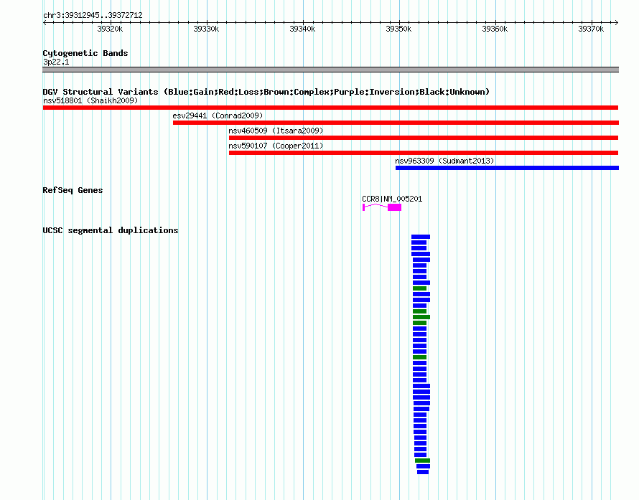Viewport: 639px width, 500px height.
Task: Click the esv29441 (Conrad2009) label
Action: coord(218,115)
